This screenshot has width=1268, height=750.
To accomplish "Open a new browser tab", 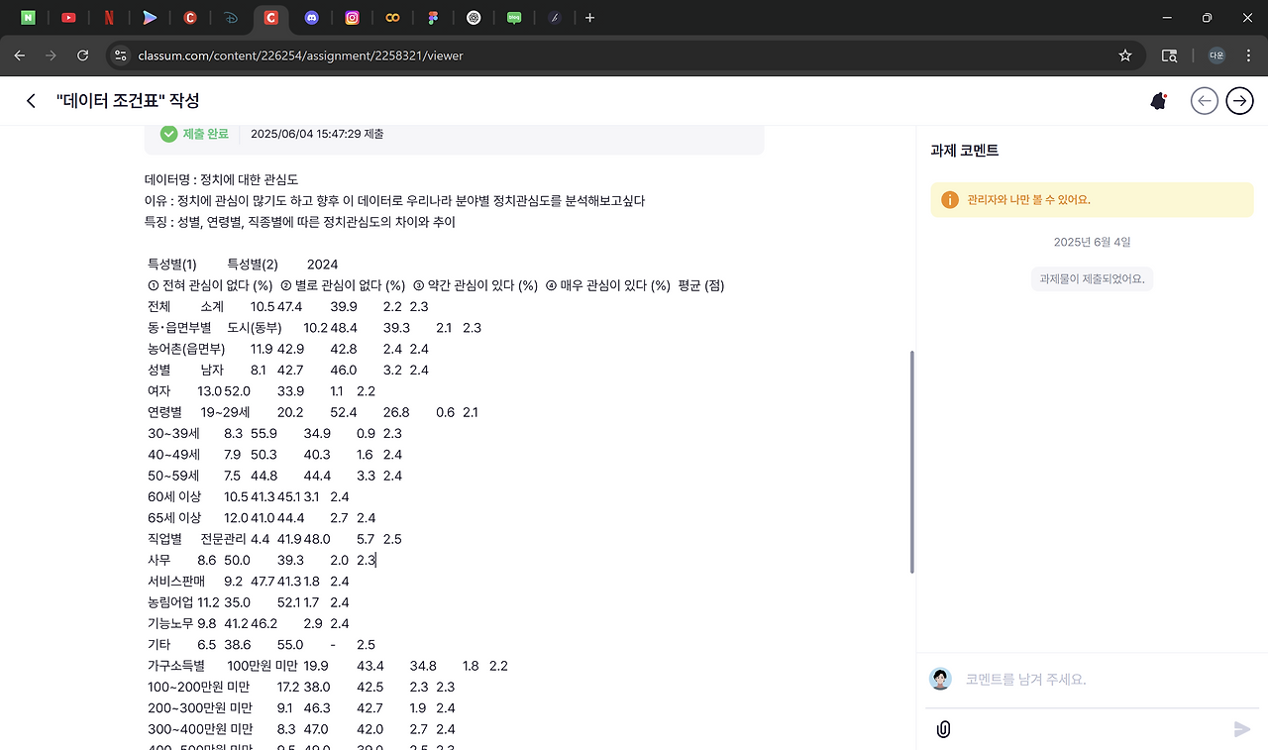I will (x=590, y=18).
